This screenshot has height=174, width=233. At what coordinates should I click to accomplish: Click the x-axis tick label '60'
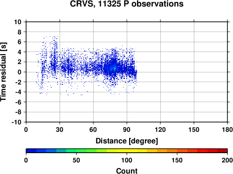(93, 129)
